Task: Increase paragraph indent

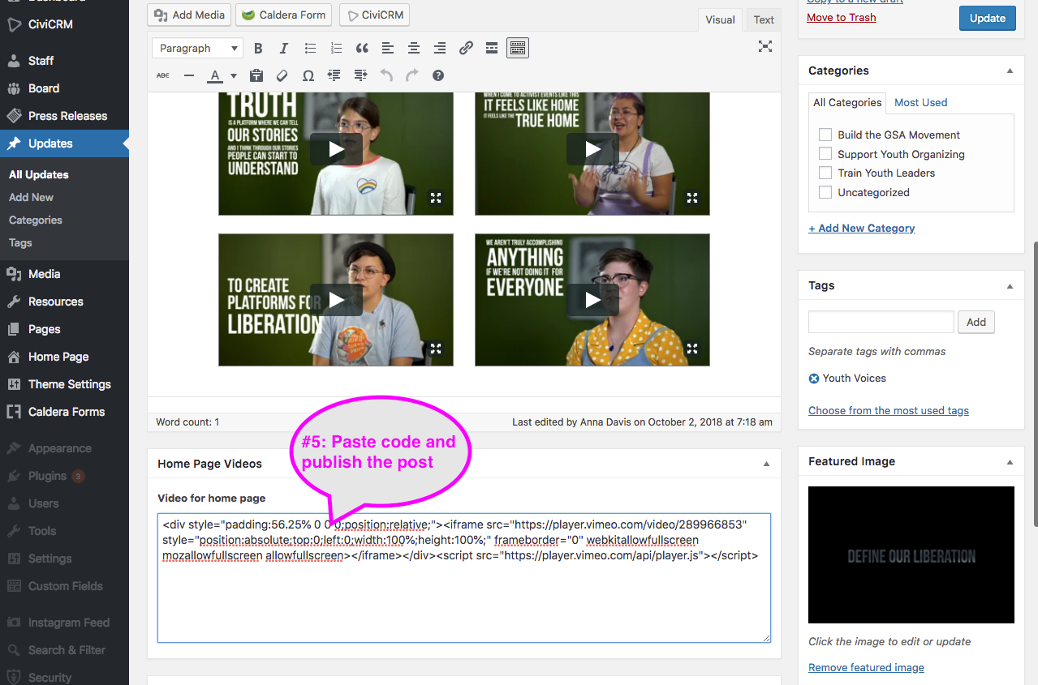Action: point(360,75)
